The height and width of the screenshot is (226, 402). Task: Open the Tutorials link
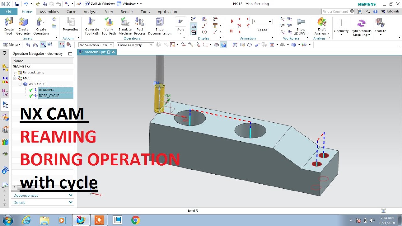pyautogui.click(x=390, y=11)
